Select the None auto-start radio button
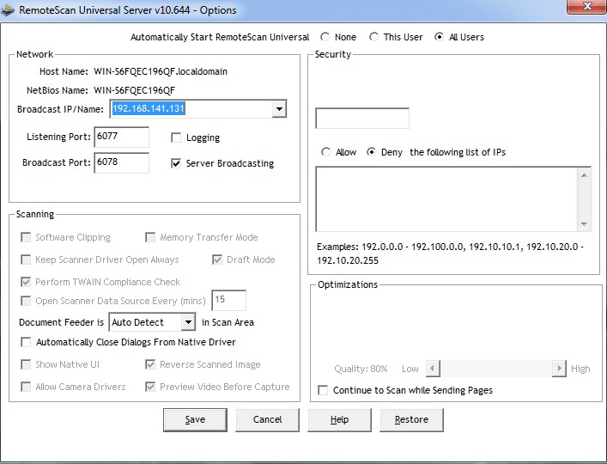This screenshot has width=607, height=464. click(325, 37)
